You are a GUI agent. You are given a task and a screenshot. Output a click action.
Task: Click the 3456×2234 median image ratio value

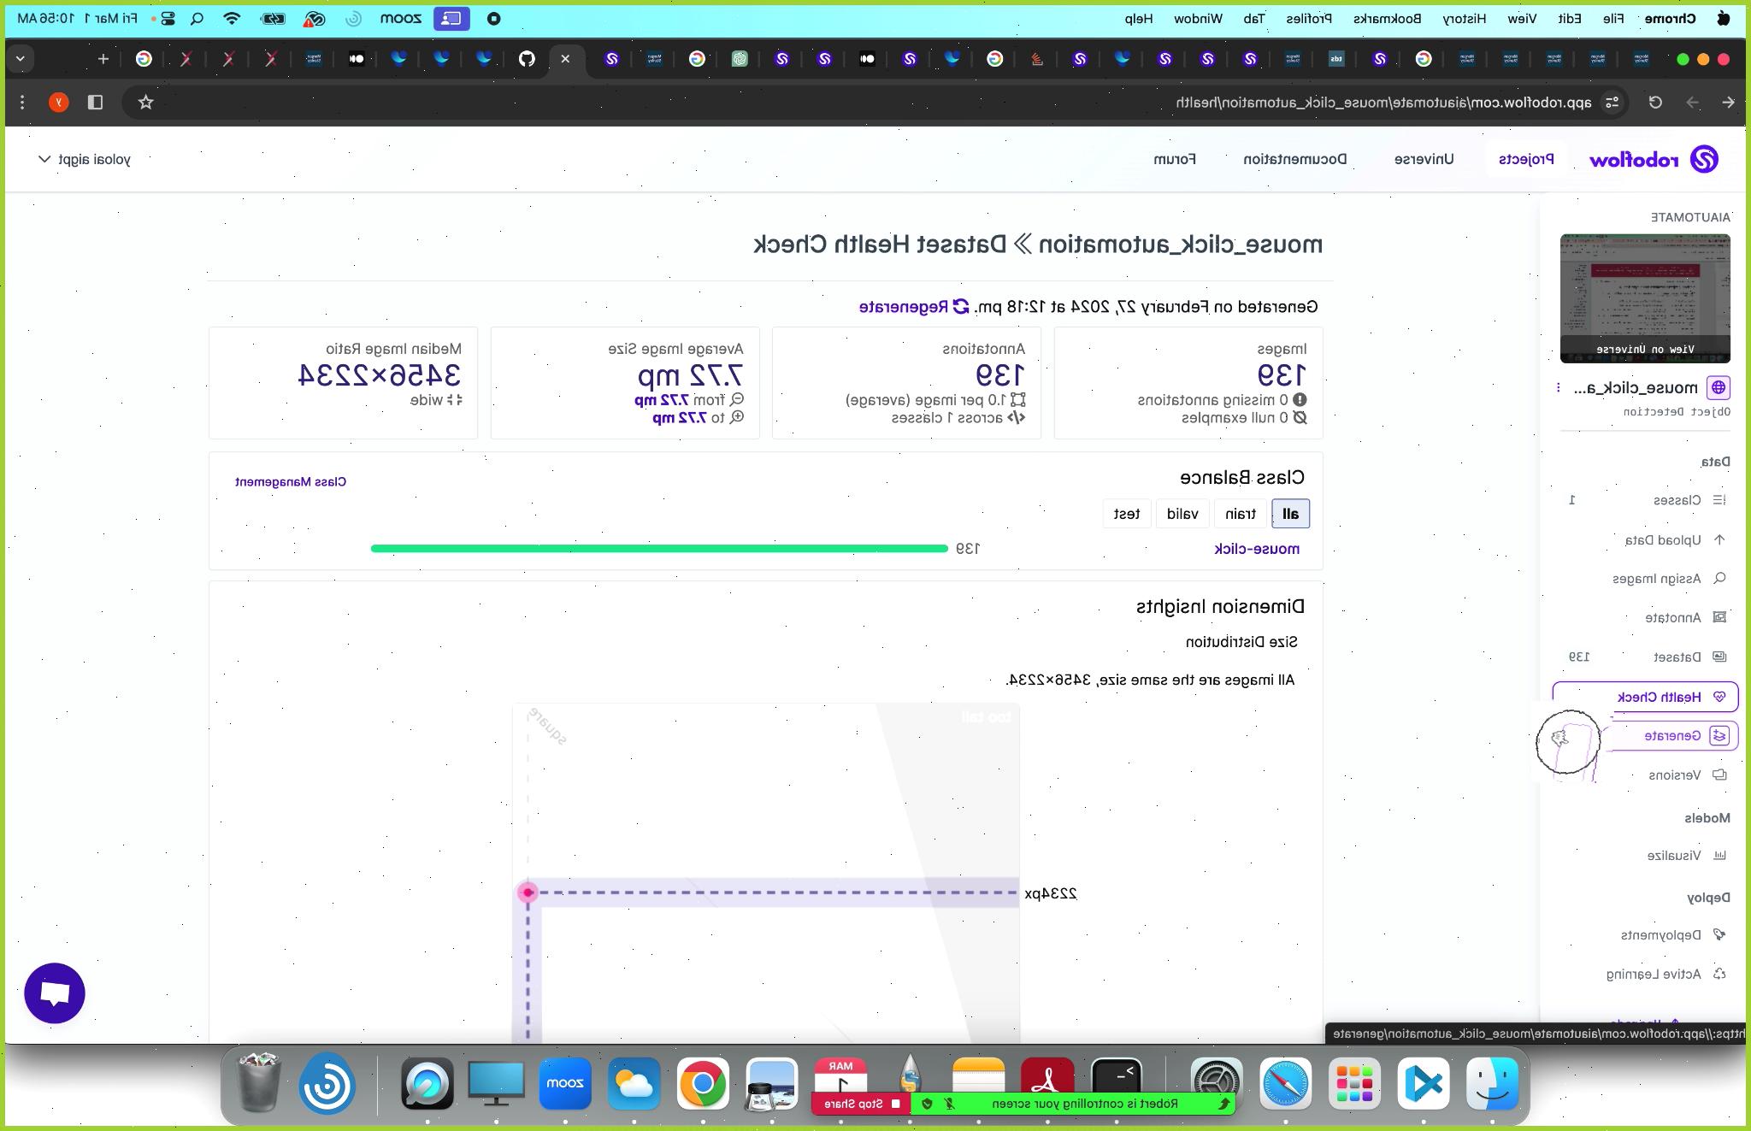tap(380, 374)
